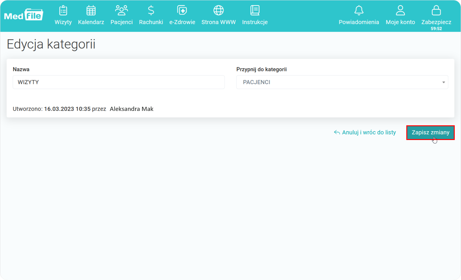This screenshot has height=280, width=461.
Task: Select the Pacjenci menu label
Action: point(121,22)
